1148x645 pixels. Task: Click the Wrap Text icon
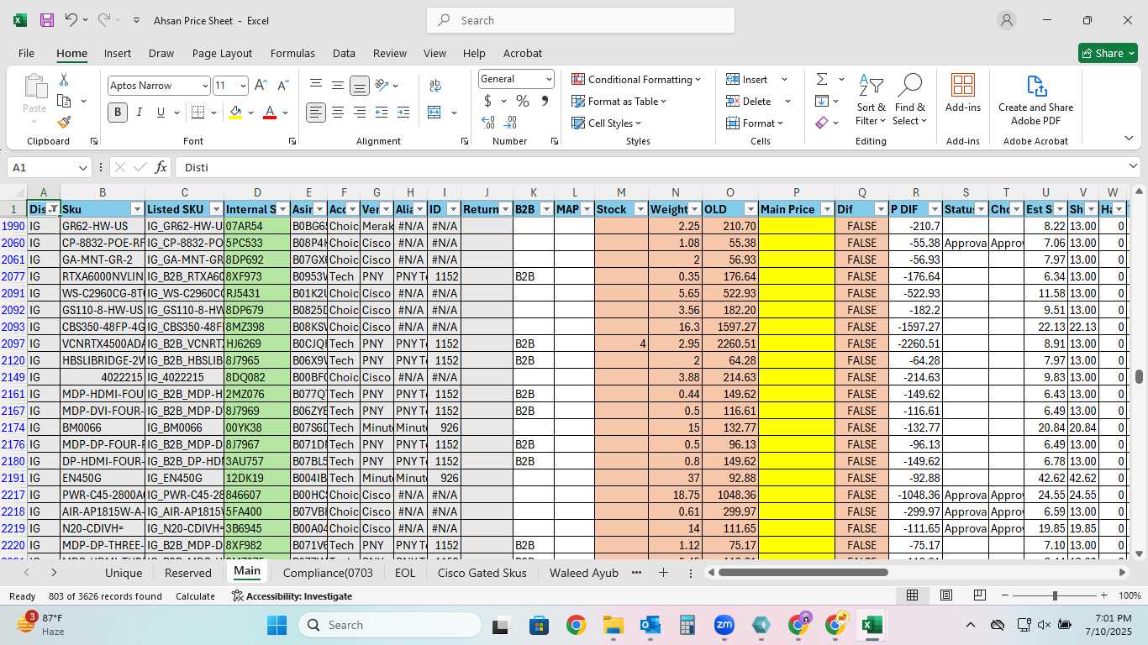pos(435,86)
